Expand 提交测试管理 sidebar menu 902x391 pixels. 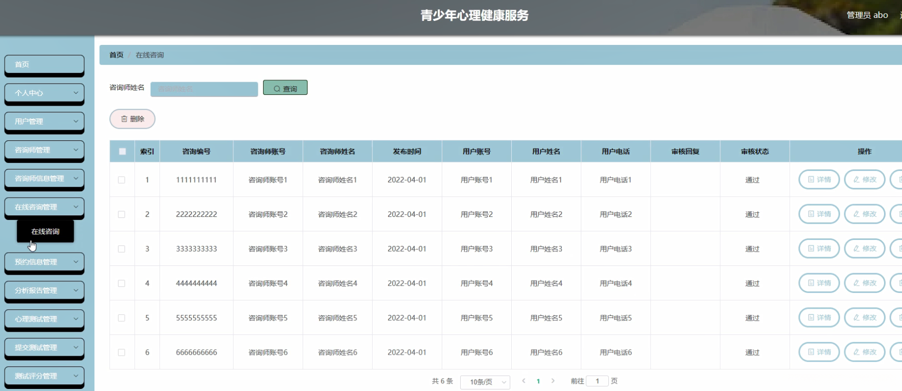tap(44, 348)
